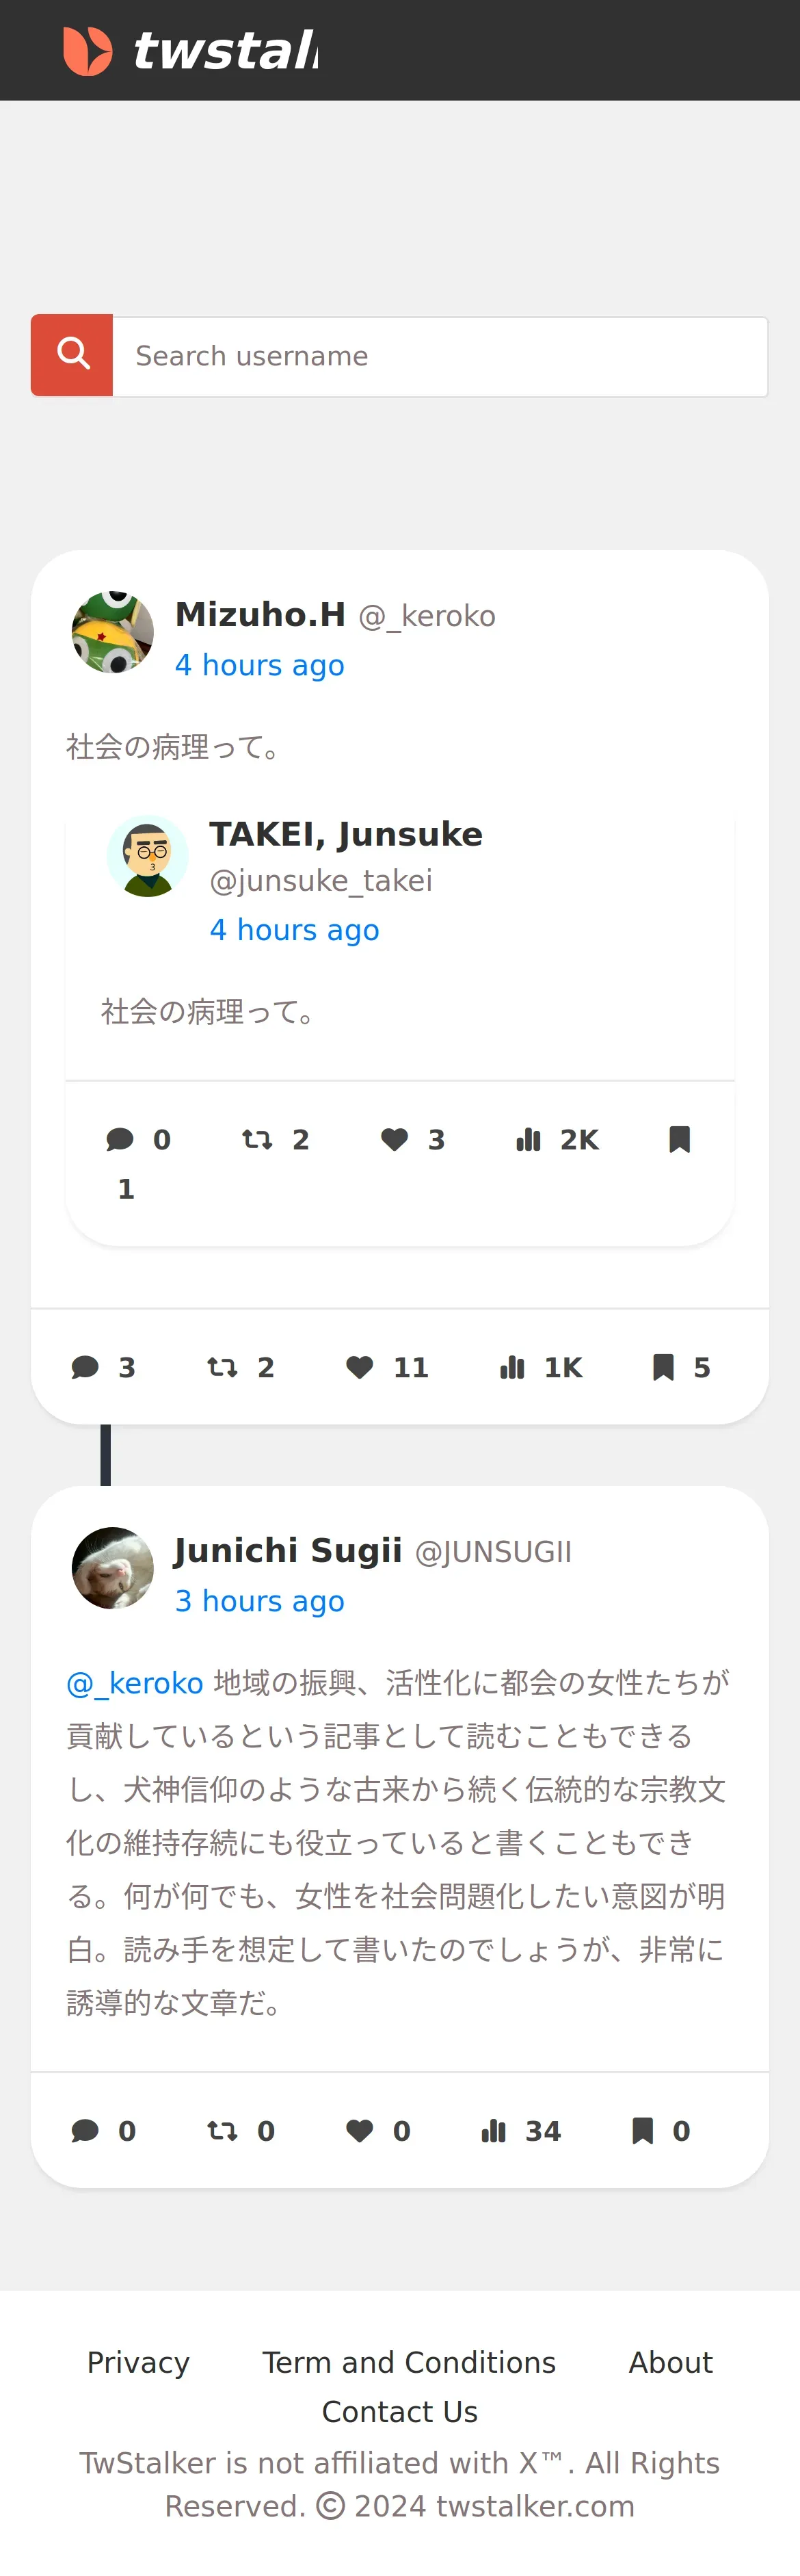Viewport: 800px width, 2576px height.
Task: Open the Privacy footer link
Action: tap(138, 2362)
